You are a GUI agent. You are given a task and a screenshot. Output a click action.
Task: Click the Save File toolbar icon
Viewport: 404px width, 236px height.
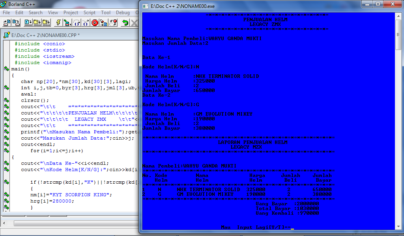point(16,22)
